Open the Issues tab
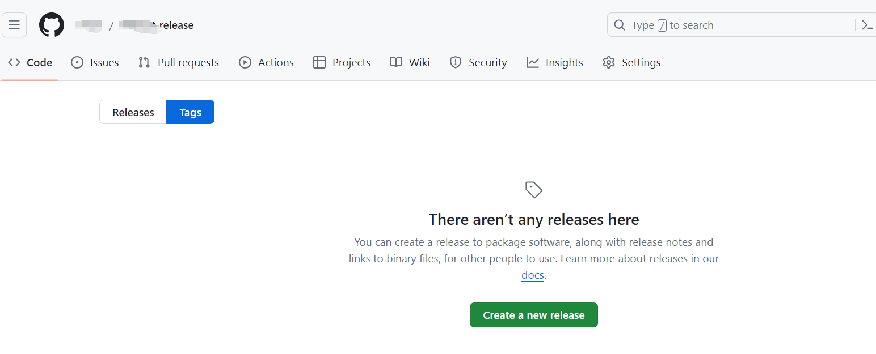This screenshot has height=354, width=876. [95, 62]
